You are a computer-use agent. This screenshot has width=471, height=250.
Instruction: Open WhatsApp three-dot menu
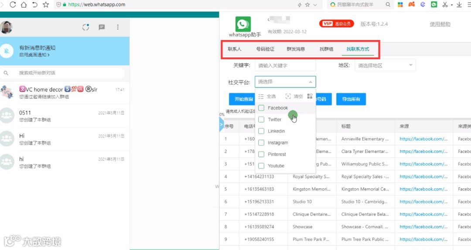pyautogui.click(x=118, y=27)
